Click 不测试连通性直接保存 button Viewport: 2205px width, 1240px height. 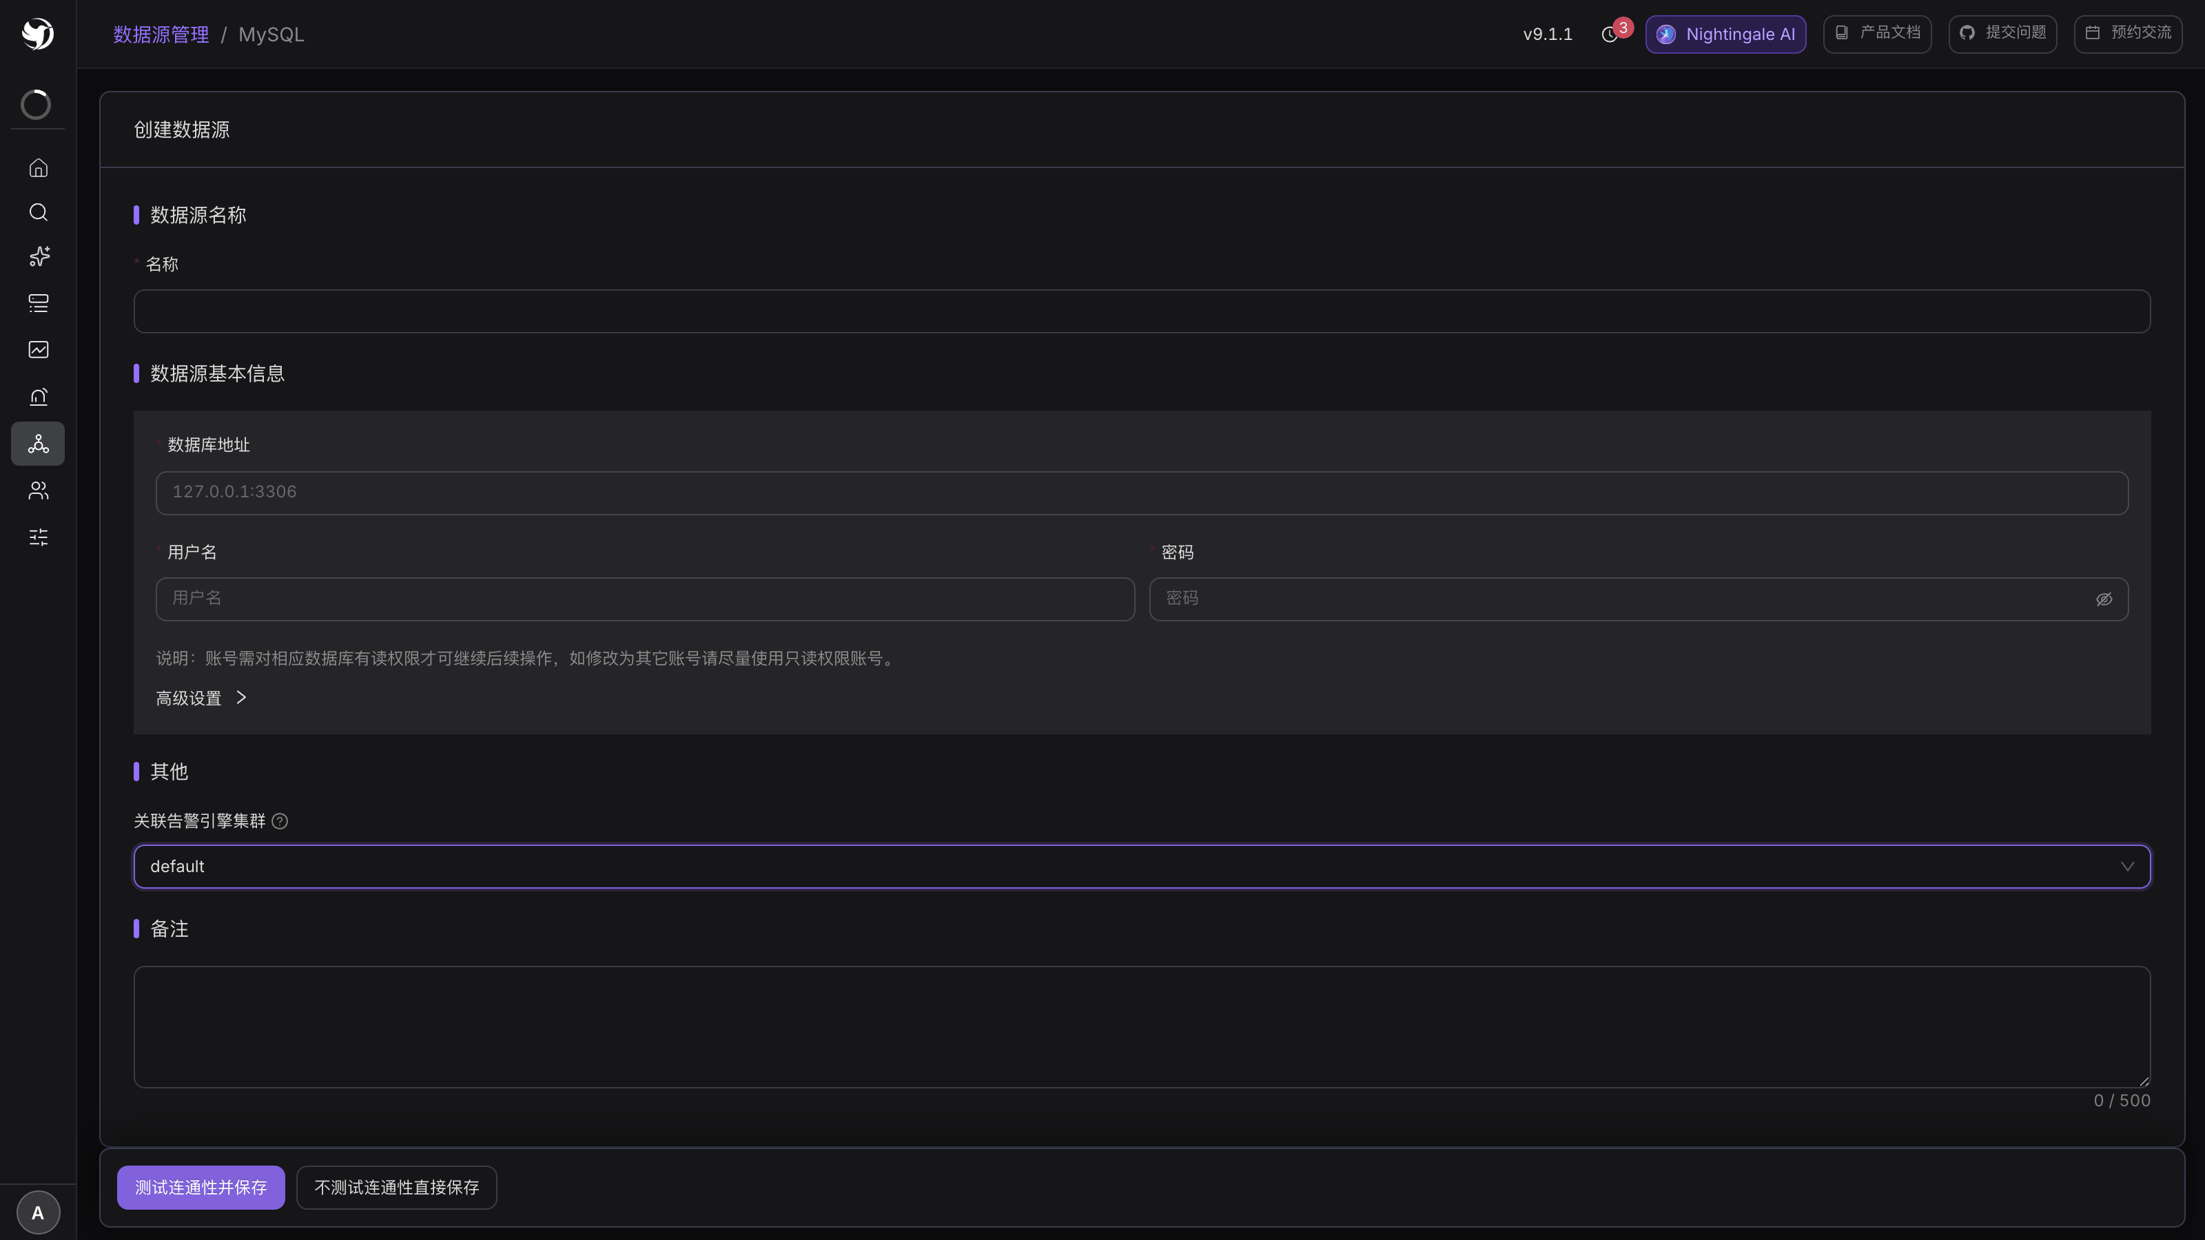[396, 1187]
